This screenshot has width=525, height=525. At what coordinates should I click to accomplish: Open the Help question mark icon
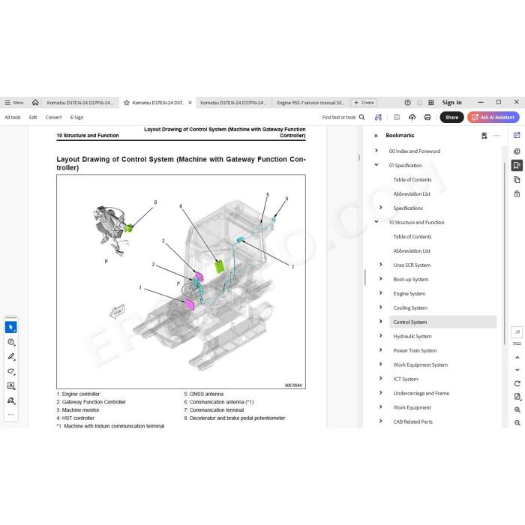pos(407,103)
